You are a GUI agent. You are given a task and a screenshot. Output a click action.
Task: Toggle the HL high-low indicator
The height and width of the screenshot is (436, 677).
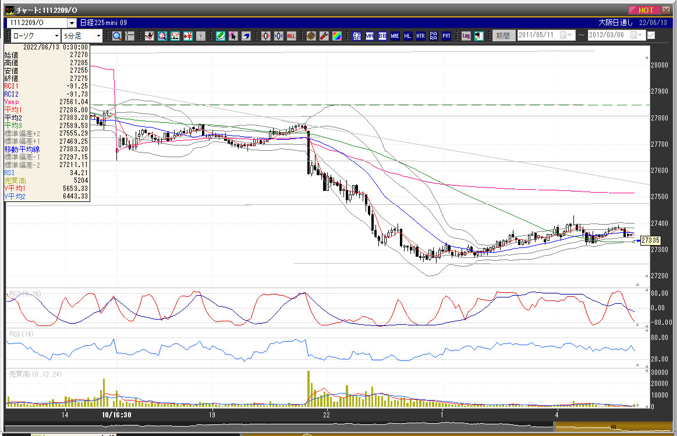point(407,36)
